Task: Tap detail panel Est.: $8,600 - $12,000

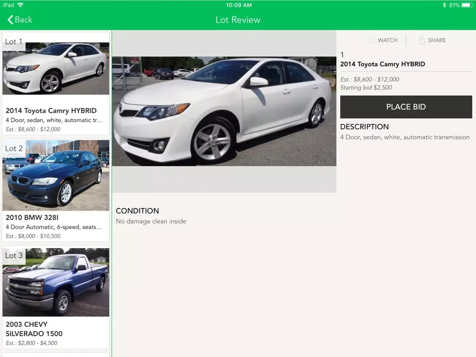Action: tap(370, 80)
